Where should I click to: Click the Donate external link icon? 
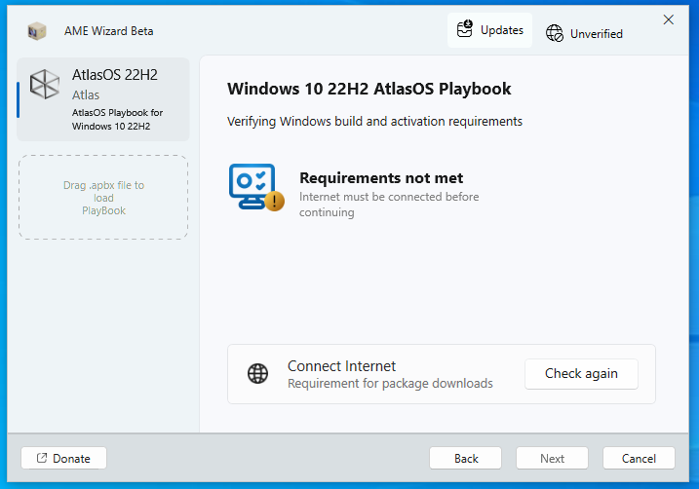(42, 458)
